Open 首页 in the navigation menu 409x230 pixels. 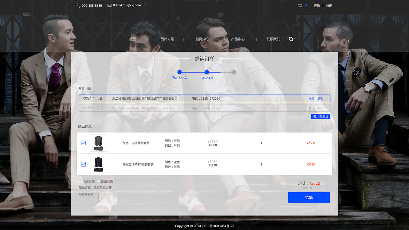coord(133,39)
